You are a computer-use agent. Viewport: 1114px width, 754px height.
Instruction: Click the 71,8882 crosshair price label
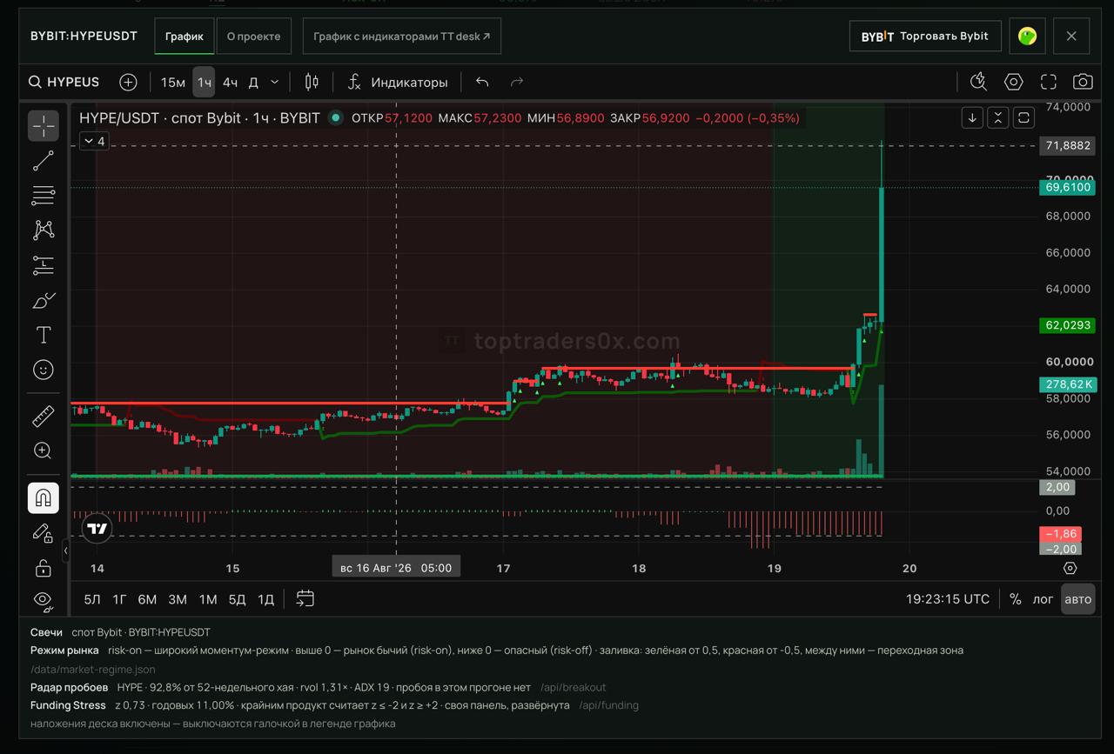click(1068, 145)
